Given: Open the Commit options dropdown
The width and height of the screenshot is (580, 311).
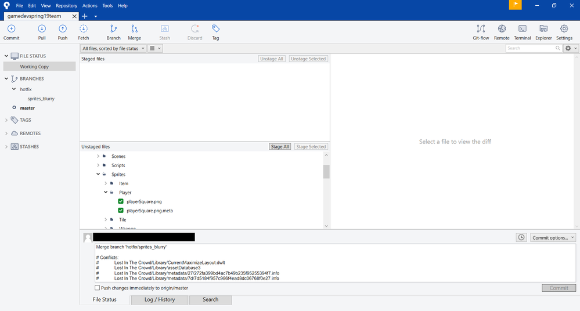Looking at the screenshot, I should 553,237.
